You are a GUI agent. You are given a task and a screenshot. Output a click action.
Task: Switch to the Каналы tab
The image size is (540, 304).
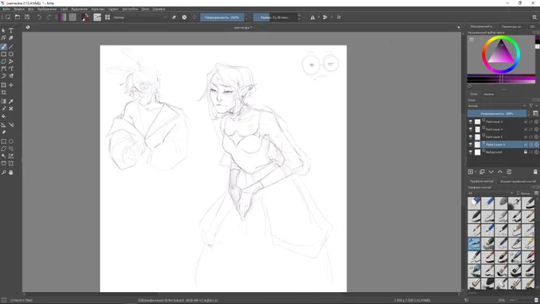point(488,94)
